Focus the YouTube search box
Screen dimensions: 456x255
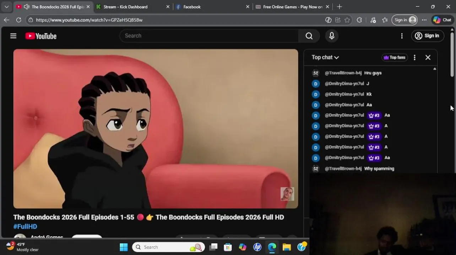tap(210, 36)
